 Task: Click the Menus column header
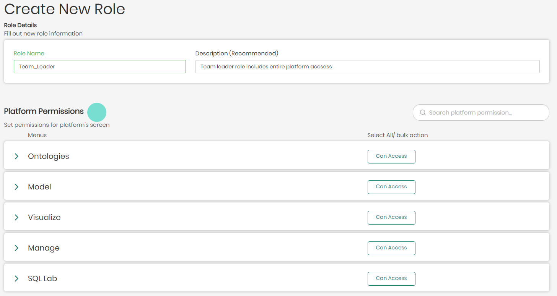[x=37, y=135]
